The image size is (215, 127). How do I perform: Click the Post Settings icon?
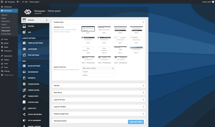pyautogui.click(x=24, y=55)
